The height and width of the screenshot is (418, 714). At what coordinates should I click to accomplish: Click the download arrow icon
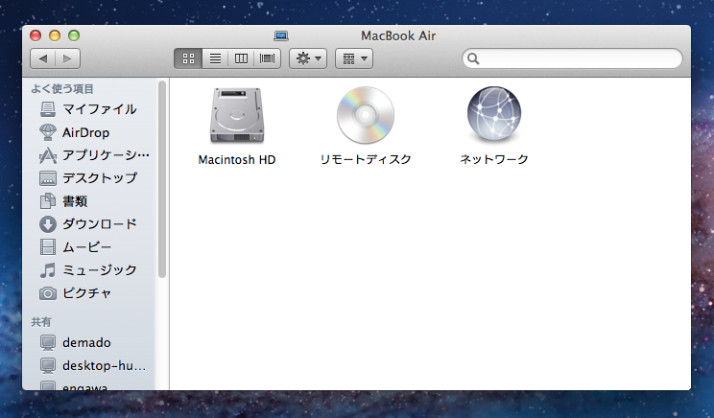pyautogui.click(x=48, y=223)
